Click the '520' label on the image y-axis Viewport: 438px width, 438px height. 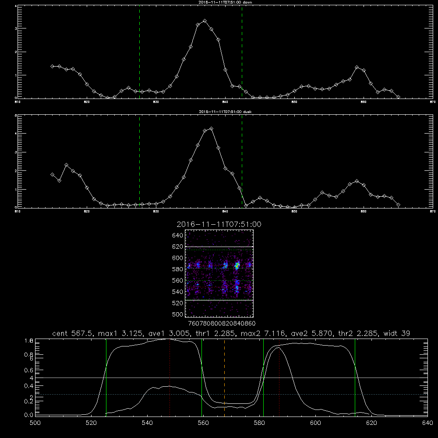pos(178,303)
